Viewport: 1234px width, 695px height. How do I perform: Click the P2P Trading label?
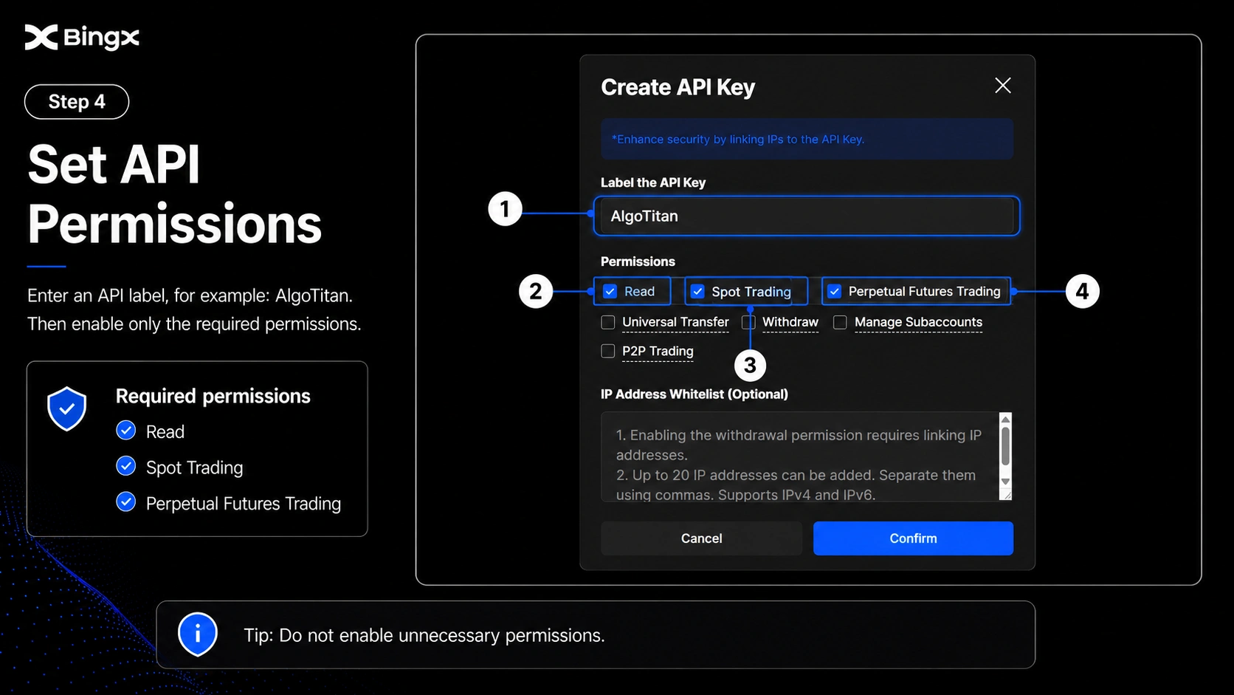click(658, 351)
